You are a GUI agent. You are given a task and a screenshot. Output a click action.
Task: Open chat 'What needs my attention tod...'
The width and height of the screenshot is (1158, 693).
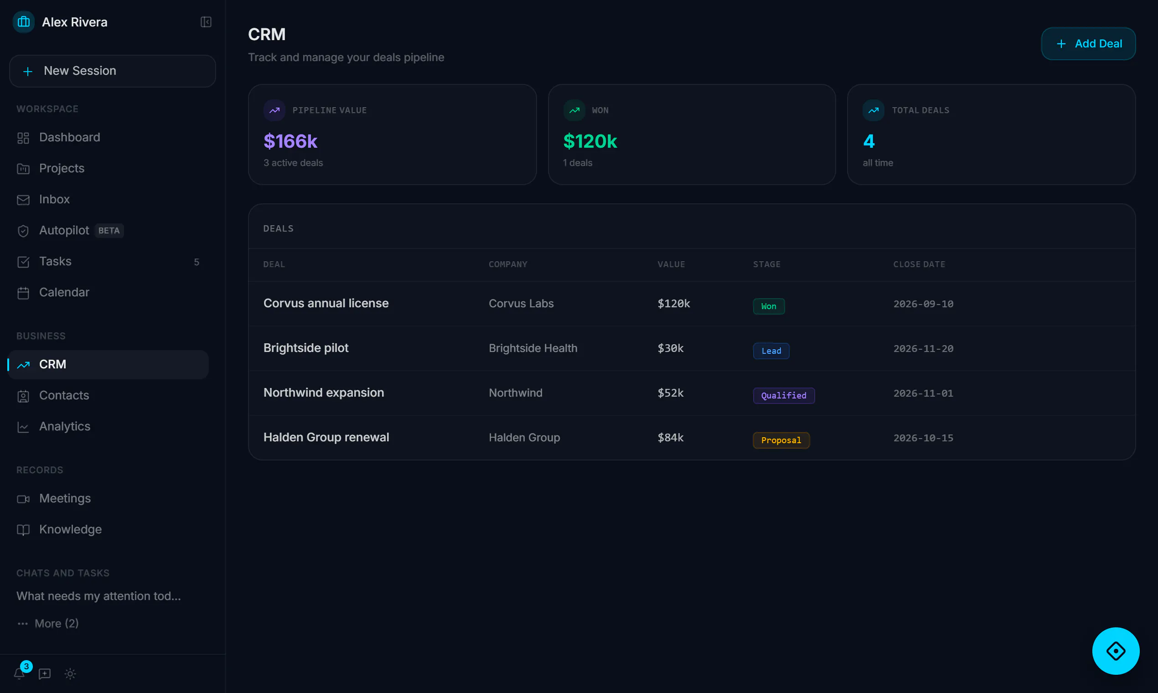98,596
